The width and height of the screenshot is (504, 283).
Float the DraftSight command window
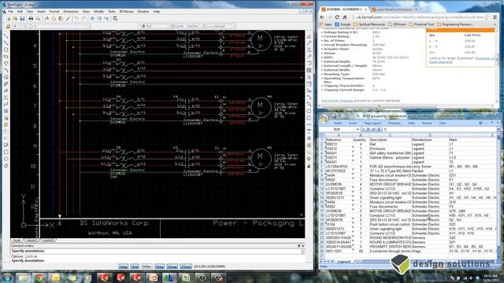coord(299,246)
